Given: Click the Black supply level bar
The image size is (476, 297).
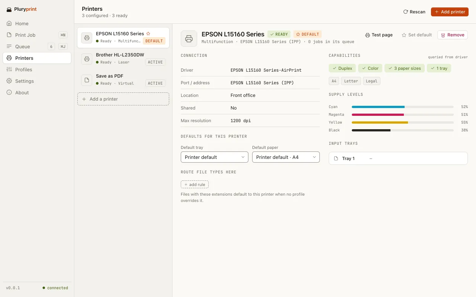Looking at the screenshot, I should tap(403, 130).
